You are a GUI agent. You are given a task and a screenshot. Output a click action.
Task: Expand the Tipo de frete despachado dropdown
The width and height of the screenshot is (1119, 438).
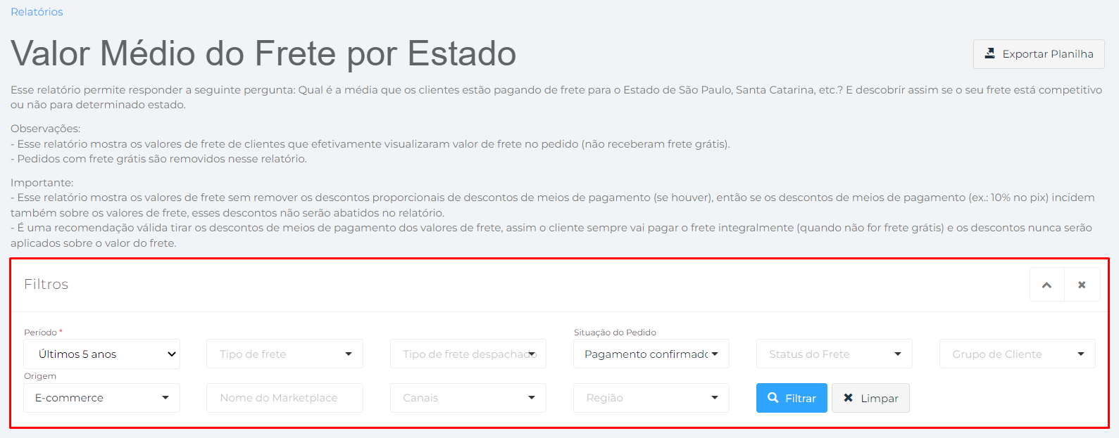tap(468, 354)
